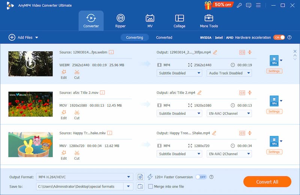The image size is (300, 195).
Task: Click the Cut scissors icon for afzc Title 2.mov
Action: pyautogui.click(x=77, y=112)
